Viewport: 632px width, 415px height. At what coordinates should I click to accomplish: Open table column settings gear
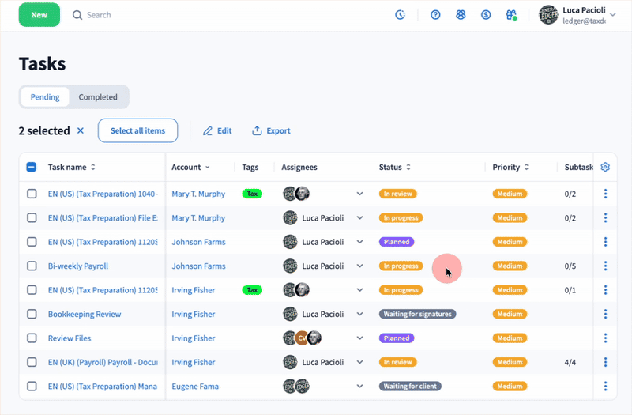click(605, 167)
